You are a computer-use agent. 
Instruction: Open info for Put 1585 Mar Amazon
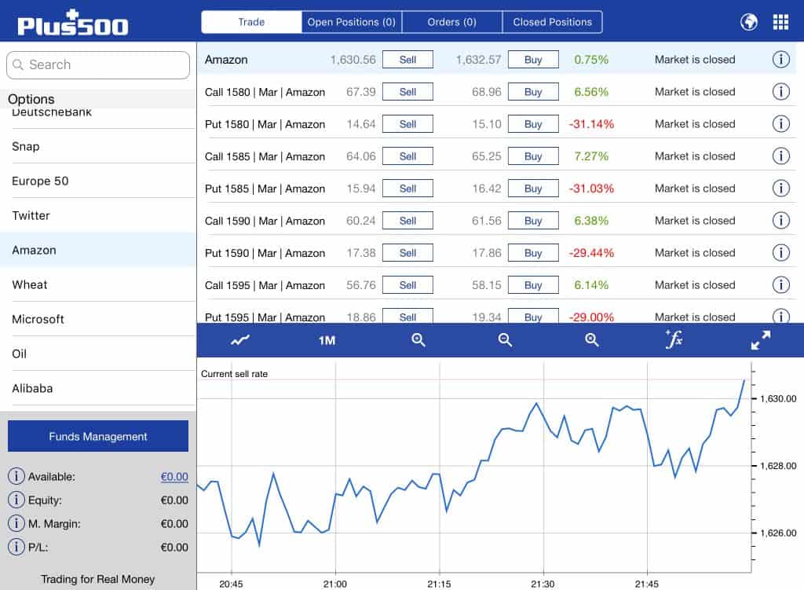[x=780, y=189]
